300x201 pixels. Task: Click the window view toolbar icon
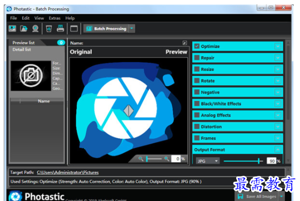pos(74,28)
